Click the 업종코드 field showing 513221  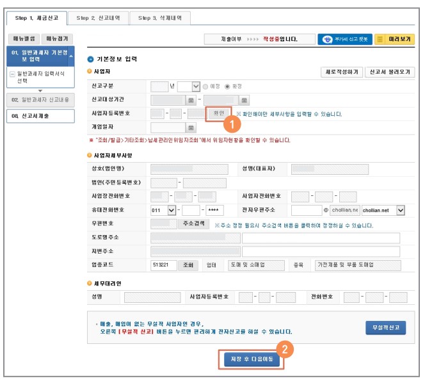click(x=164, y=265)
